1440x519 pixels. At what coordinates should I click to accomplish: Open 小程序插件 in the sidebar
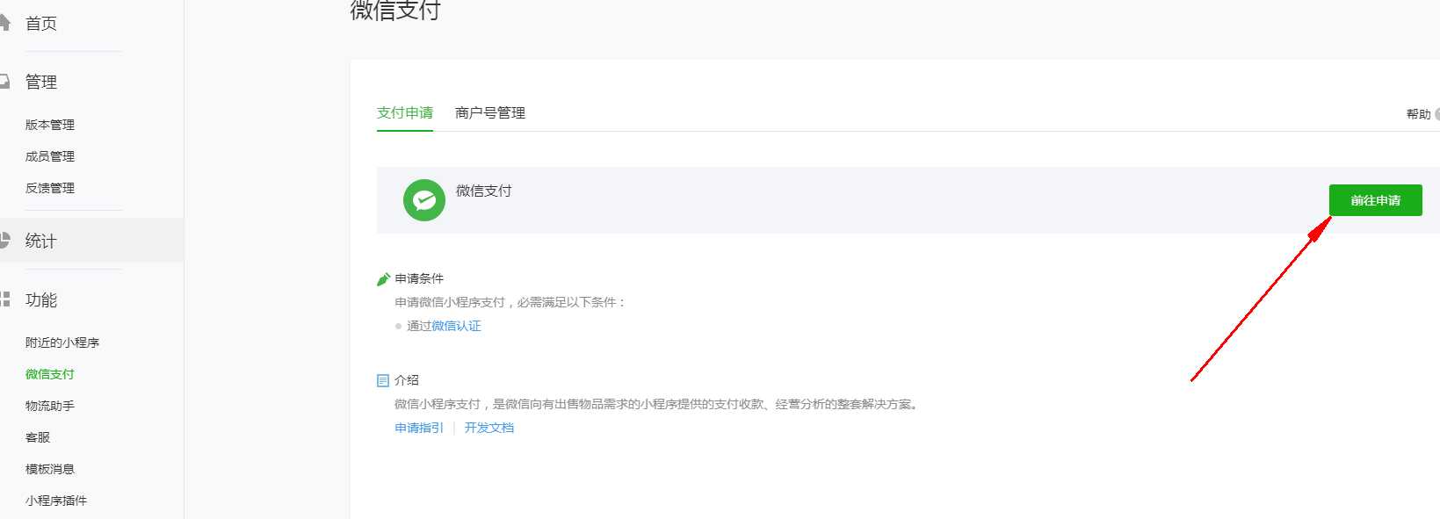pyautogui.click(x=56, y=501)
